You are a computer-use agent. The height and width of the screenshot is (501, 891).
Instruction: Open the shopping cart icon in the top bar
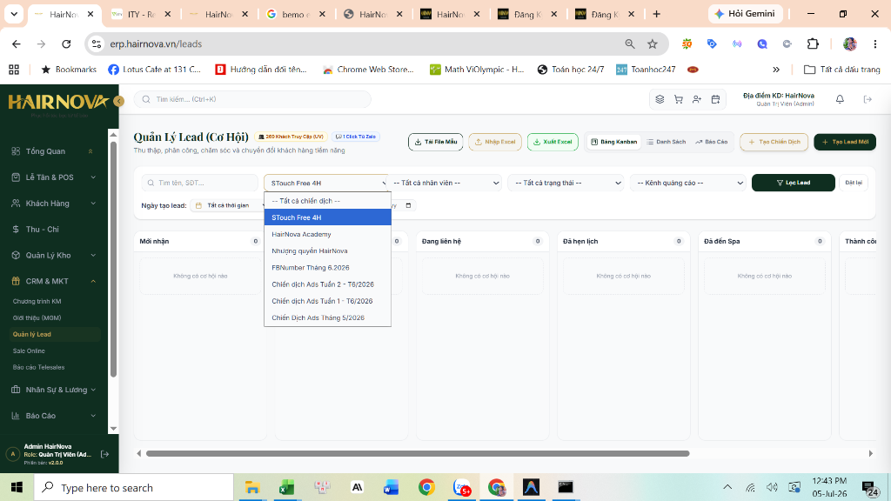coord(679,99)
